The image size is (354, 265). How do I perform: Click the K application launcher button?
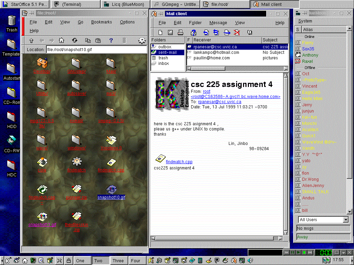click(7, 261)
